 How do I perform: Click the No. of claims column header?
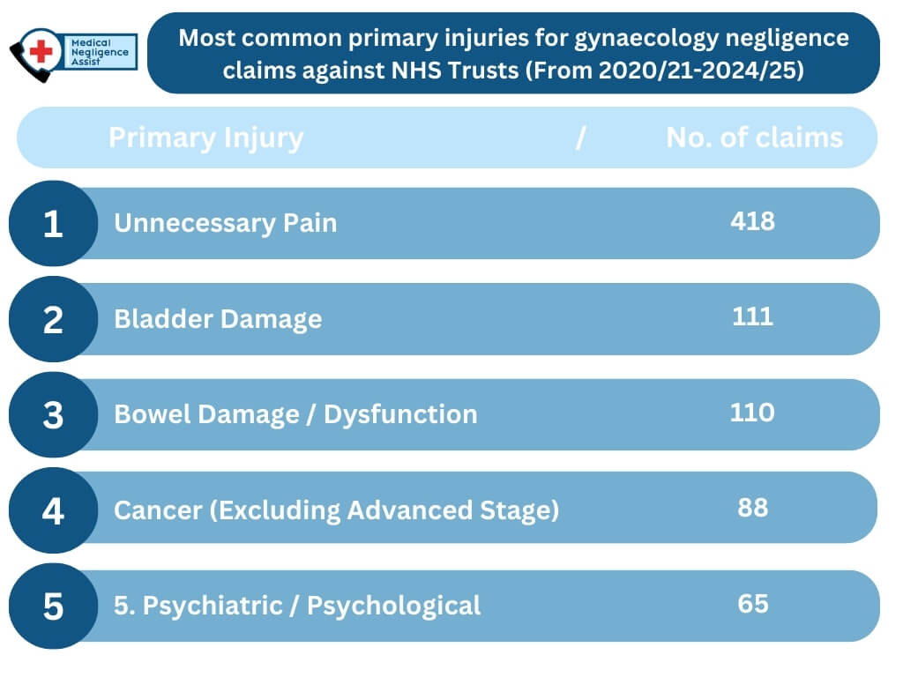754,138
